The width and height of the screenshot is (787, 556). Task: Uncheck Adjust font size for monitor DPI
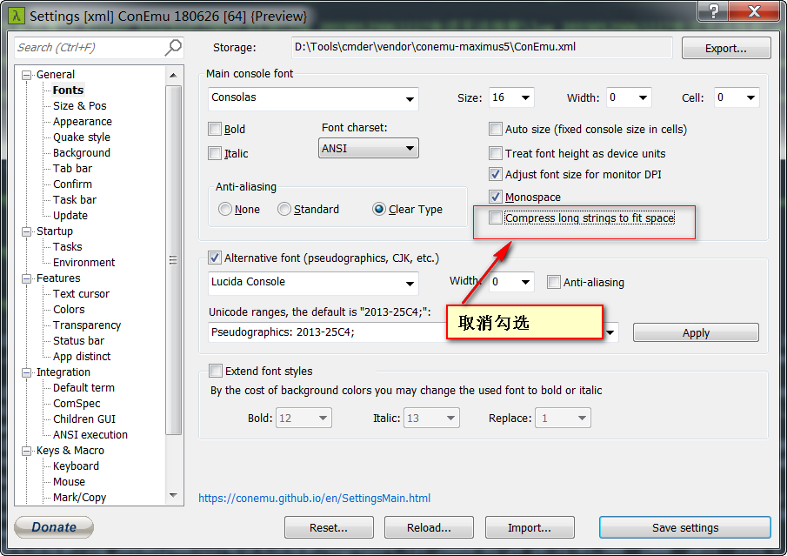496,174
